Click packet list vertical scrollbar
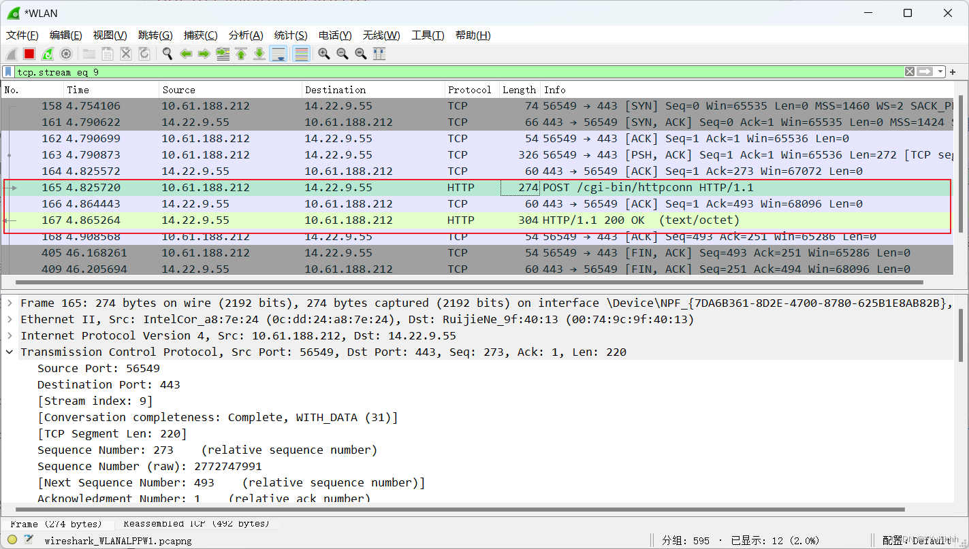 (x=961, y=163)
